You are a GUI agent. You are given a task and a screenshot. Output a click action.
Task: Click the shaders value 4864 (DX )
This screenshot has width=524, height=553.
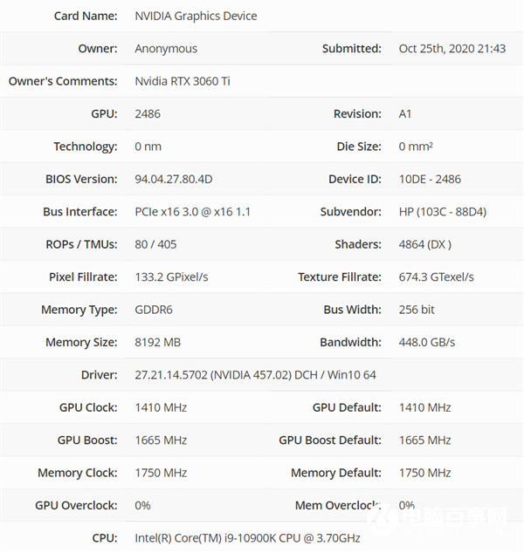(x=425, y=244)
